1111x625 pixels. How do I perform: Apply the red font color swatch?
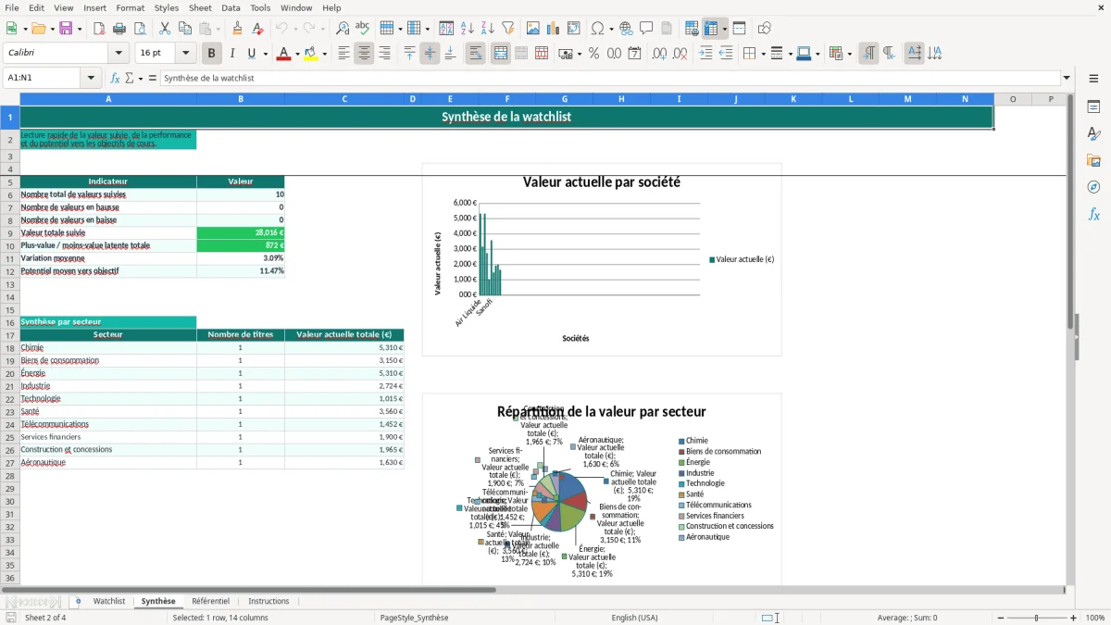(x=283, y=54)
